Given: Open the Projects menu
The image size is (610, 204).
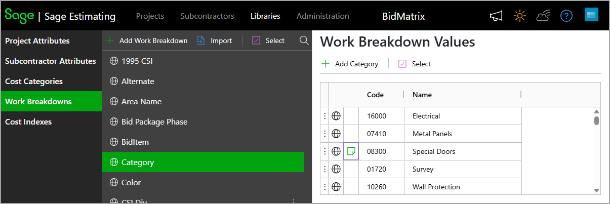Looking at the screenshot, I should [x=150, y=16].
